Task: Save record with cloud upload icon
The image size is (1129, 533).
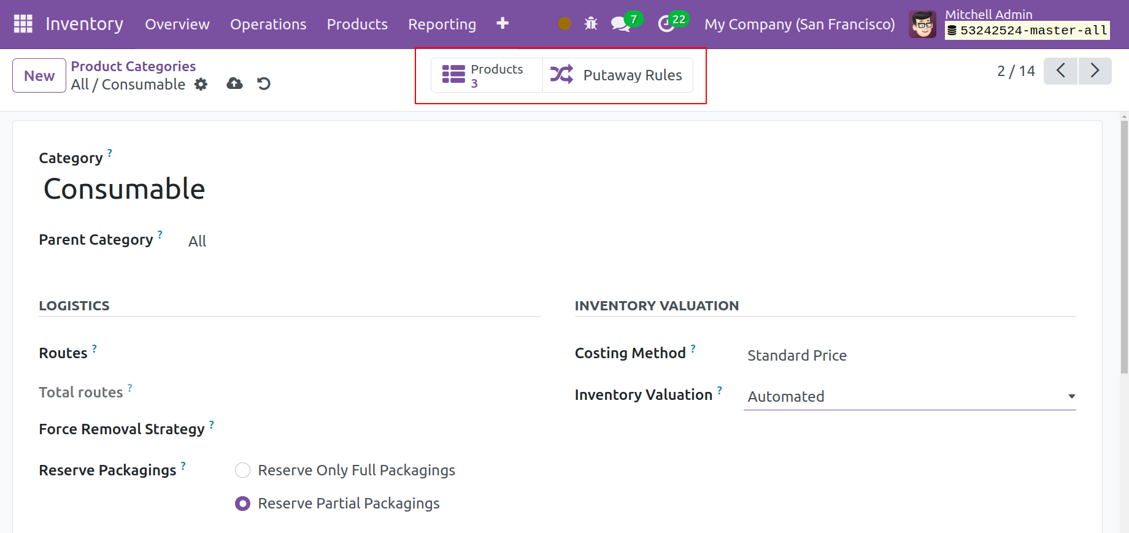Action: click(x=234, y=83)
